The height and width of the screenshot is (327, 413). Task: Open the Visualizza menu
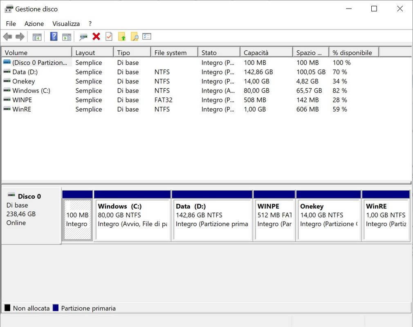click(x=66, y=24)
